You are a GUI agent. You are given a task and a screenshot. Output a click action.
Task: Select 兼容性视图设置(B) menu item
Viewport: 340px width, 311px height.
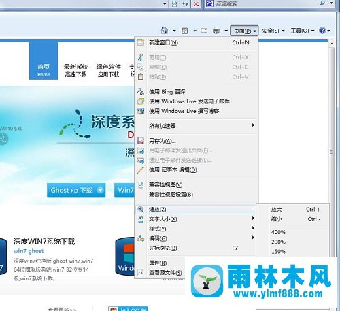coord(197,195)
